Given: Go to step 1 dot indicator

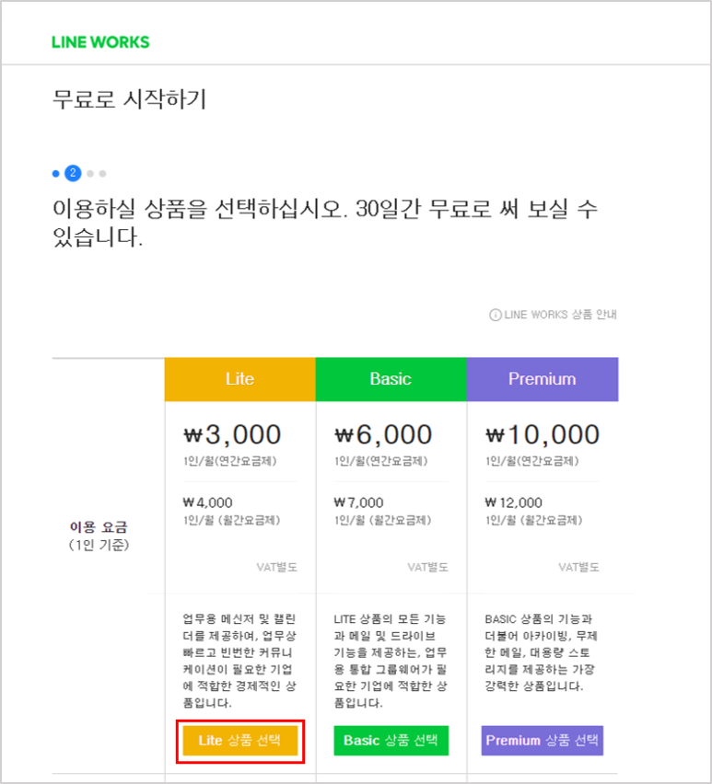Looking at the screenshot, I should click(55, 174).
